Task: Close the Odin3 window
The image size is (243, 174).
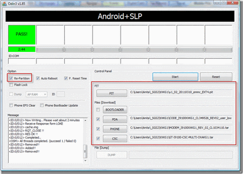Action: (x=232, y=3)
